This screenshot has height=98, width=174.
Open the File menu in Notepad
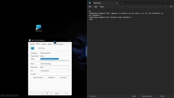coord(90,7)
